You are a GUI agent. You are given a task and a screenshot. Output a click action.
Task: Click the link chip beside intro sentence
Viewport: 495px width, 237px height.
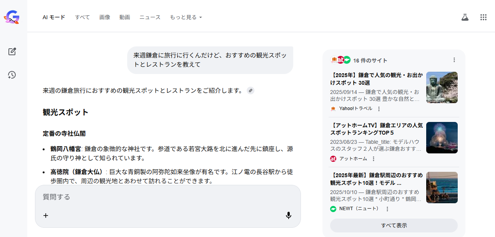[251, 91]
